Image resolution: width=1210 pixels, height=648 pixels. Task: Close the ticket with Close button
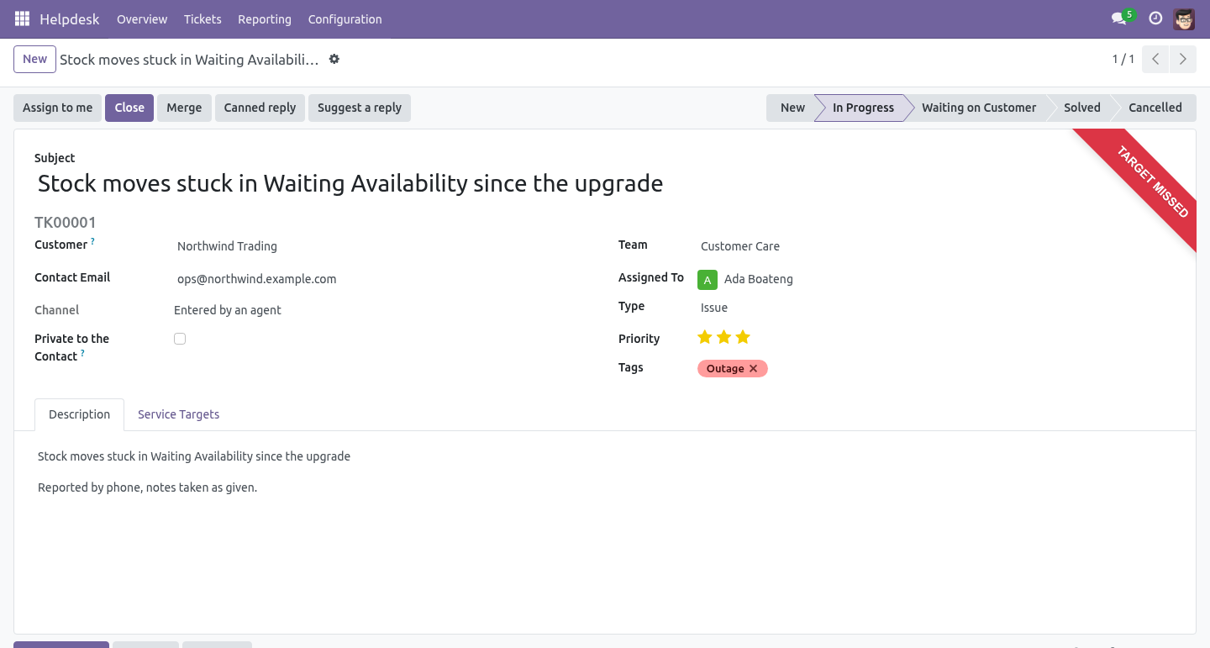coord(129,108)
